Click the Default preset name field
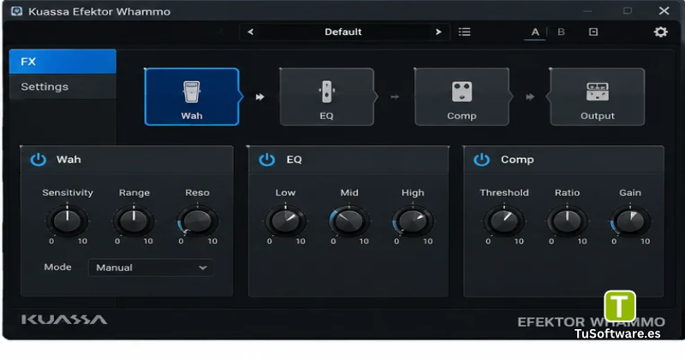This screenshot has height=359, width=685. pos(343,32)
